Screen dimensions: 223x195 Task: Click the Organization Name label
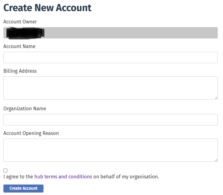pos(25,109)
